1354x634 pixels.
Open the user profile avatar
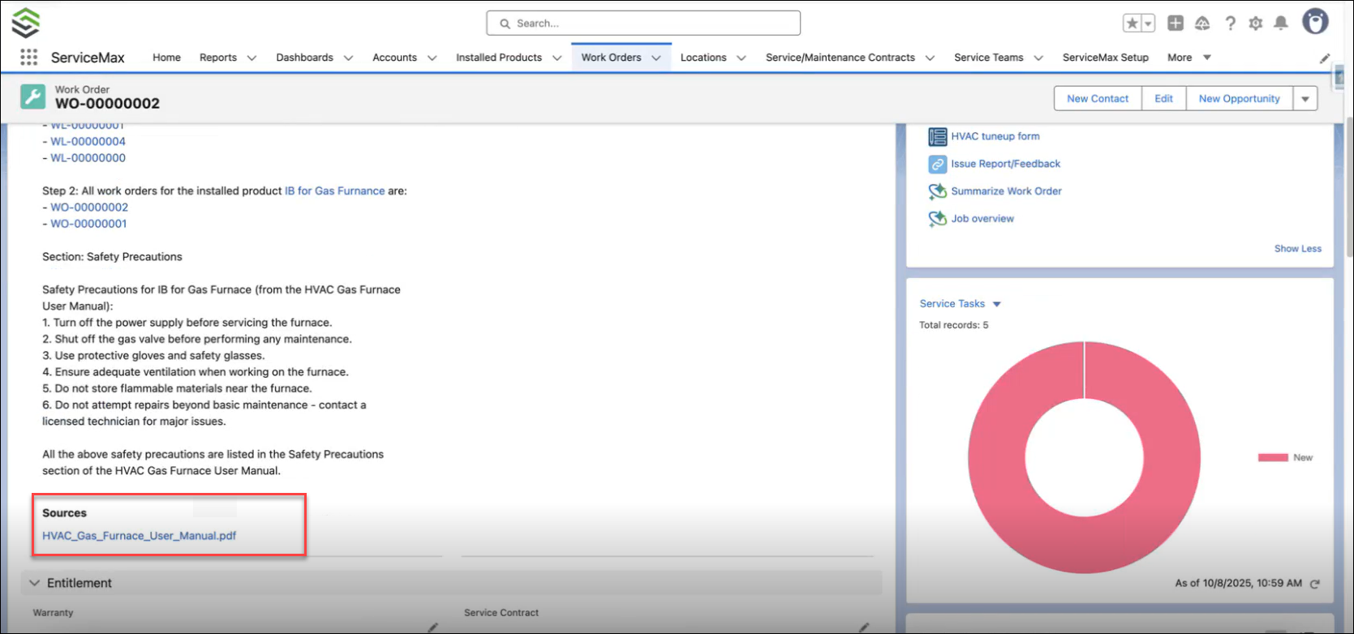point(1315,22)
